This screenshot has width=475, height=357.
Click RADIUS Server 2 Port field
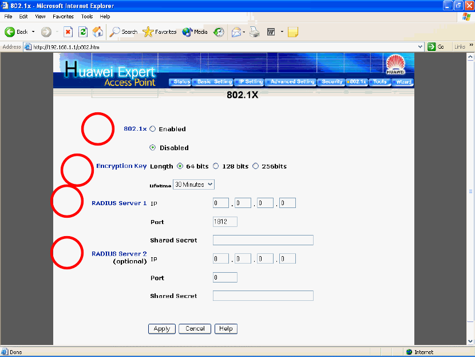(x=225, y=277)
